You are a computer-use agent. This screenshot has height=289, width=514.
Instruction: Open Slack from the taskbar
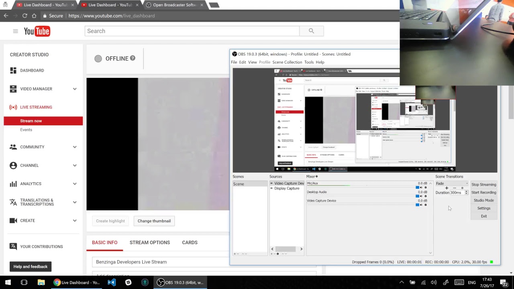pos(128,283)
